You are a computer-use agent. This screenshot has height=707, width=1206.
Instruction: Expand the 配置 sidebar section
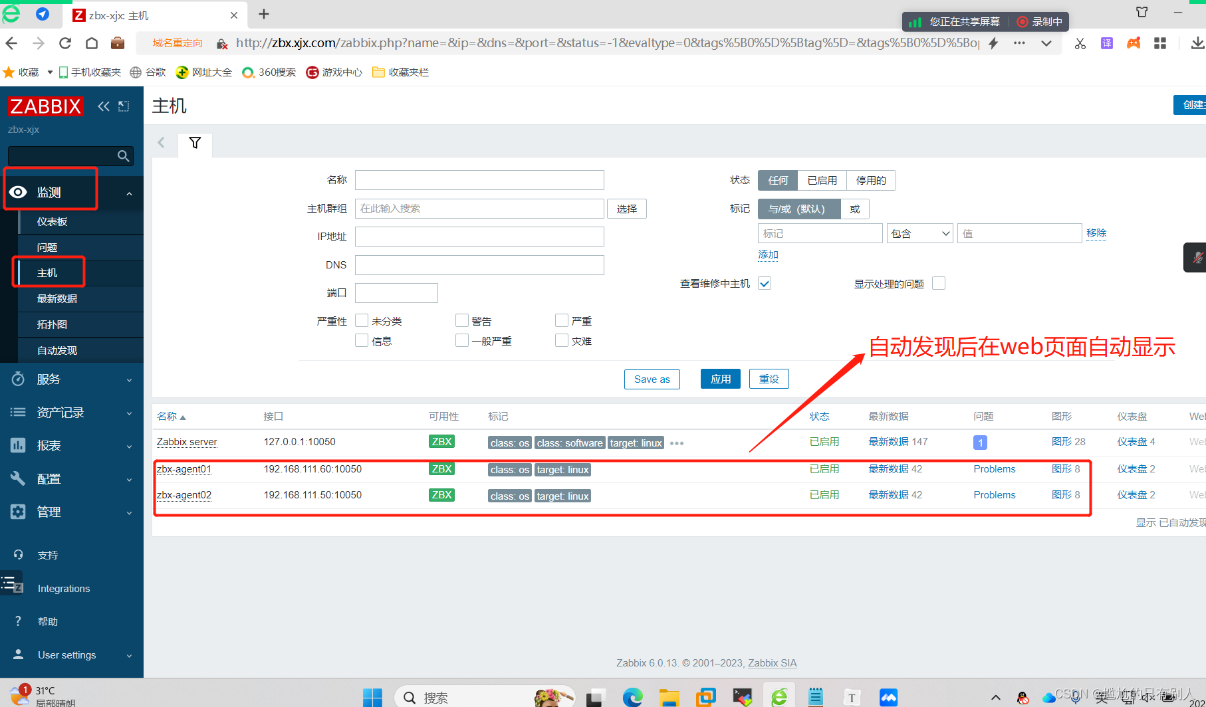point(72,479)
